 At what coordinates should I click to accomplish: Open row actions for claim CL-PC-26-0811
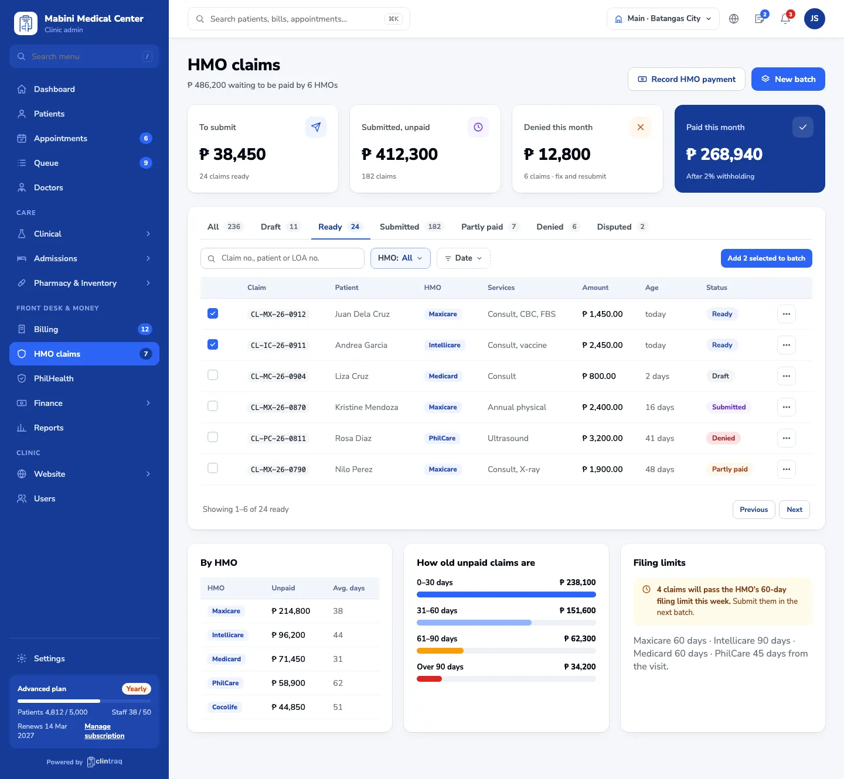point(787,438)
